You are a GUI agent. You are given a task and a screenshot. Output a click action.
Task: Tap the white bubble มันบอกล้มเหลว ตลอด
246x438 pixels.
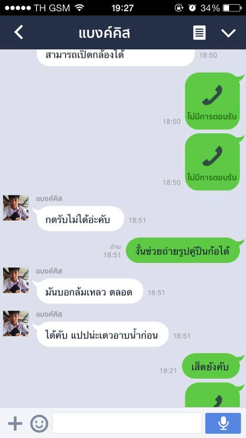point(90,291)
